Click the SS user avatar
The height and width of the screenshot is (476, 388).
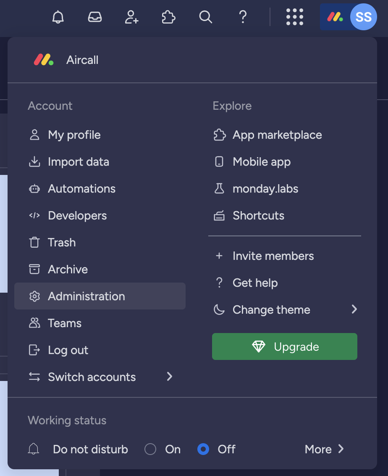pos(364,17)
